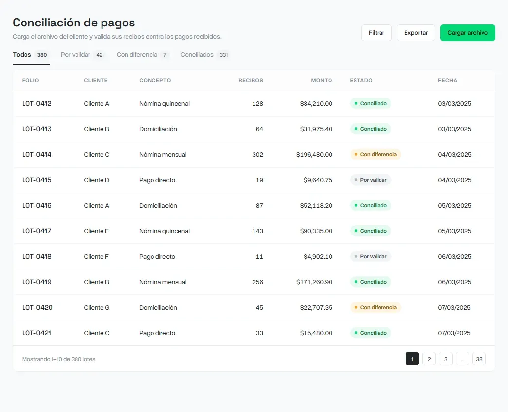The height and width of the screenshot is (412, 508).
Task: Sort by the MONTO column header
Action: click(322, 80)
